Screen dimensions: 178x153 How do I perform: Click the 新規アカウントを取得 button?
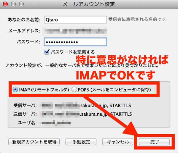pyautogui.click(x=34, y=142)
